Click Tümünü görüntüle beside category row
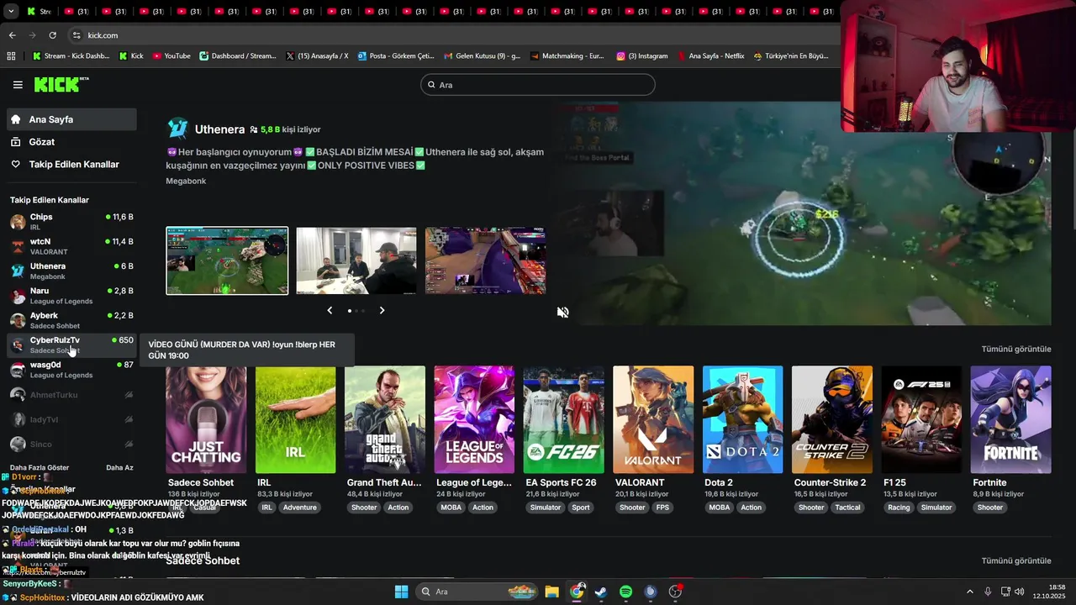Screen dimensions: 1076x605 point(1016,349)
